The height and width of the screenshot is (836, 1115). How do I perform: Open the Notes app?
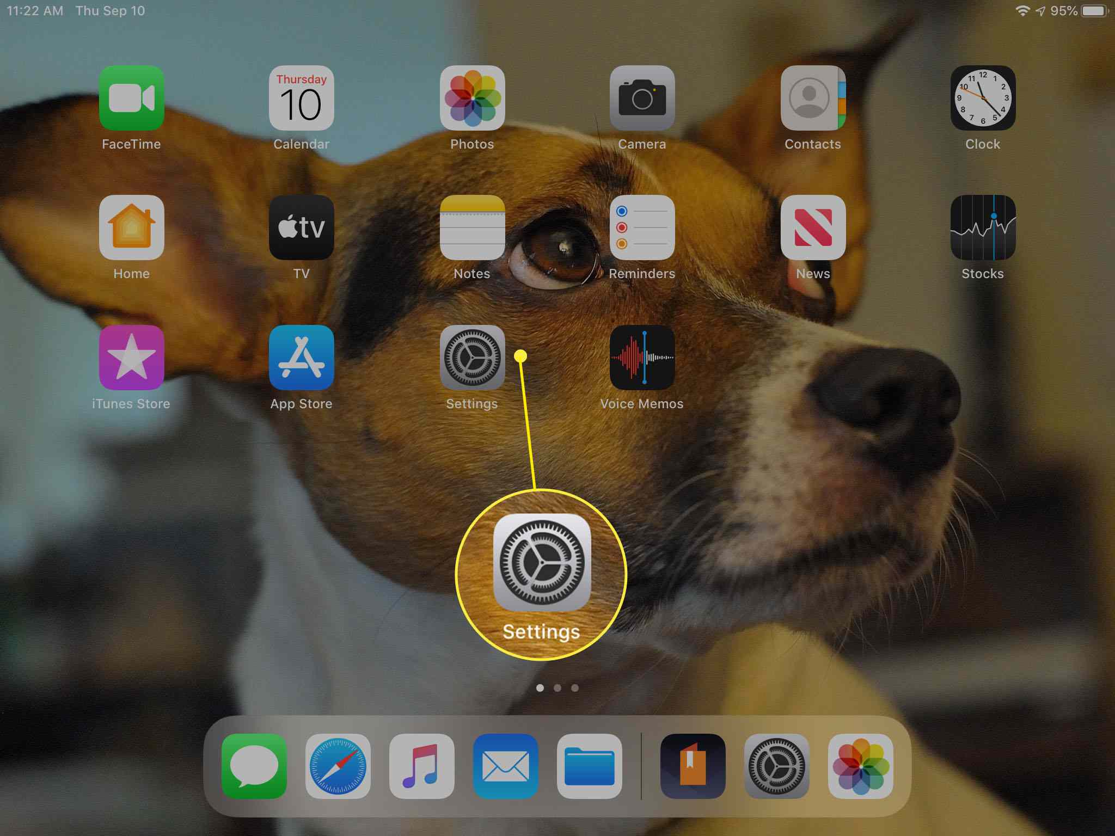click(x=472, y=228)
